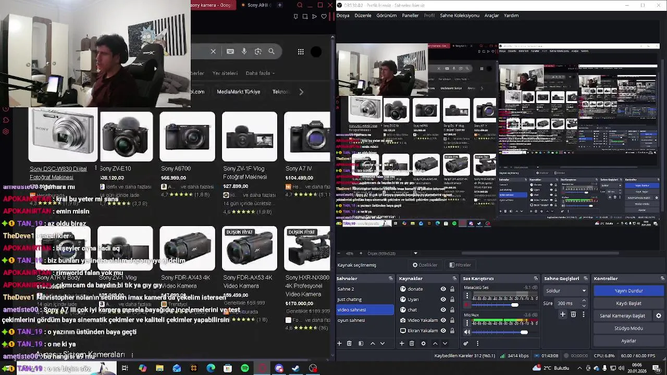Add a scene transition with plus icon
The height and width of the screenshot is (375, 667).
coord(563,315)
